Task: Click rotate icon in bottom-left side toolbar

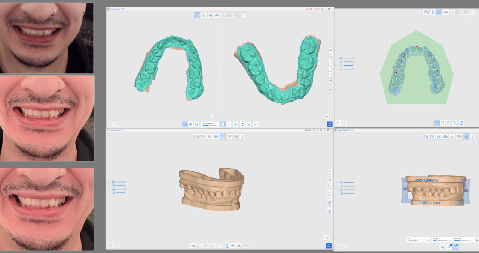Action: pyautogui.click(x=329, y=207)
